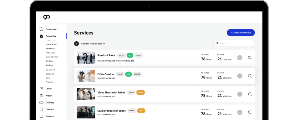Click Studio Production Shoot title
This screenshot has width=299, height=120.
[111, 111]
